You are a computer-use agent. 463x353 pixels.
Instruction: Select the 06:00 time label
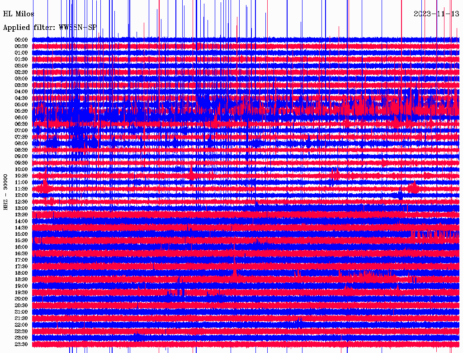point(21,117)
